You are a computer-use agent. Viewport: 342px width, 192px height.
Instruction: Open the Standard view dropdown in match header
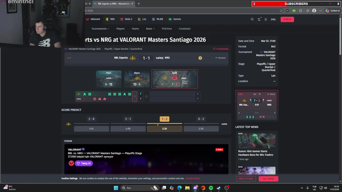pyautogui.click(x=220, y=58)
